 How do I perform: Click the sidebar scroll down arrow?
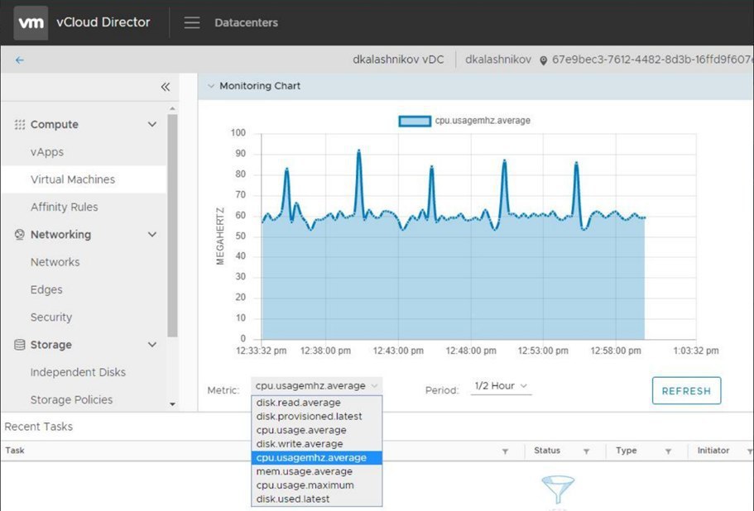(x=173, y=404)
